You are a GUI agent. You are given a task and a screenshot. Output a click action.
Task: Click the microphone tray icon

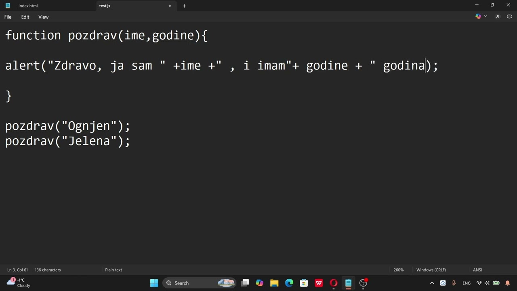(x=454, y=283)
